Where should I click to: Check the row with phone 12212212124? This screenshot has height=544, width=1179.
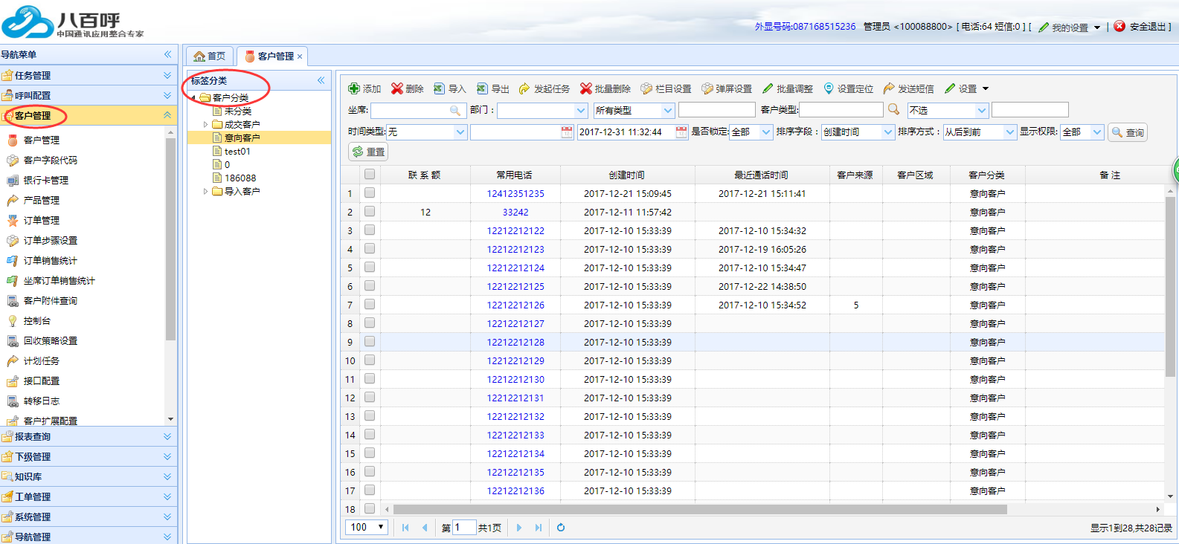[x=370, y=268]
